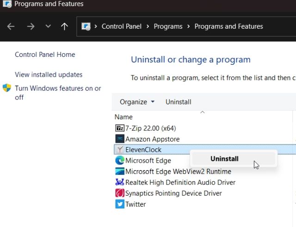The width and height of the screenshot is (296, 227).
Task: Open the recent locations dropdown chevron
Action: 48,26
